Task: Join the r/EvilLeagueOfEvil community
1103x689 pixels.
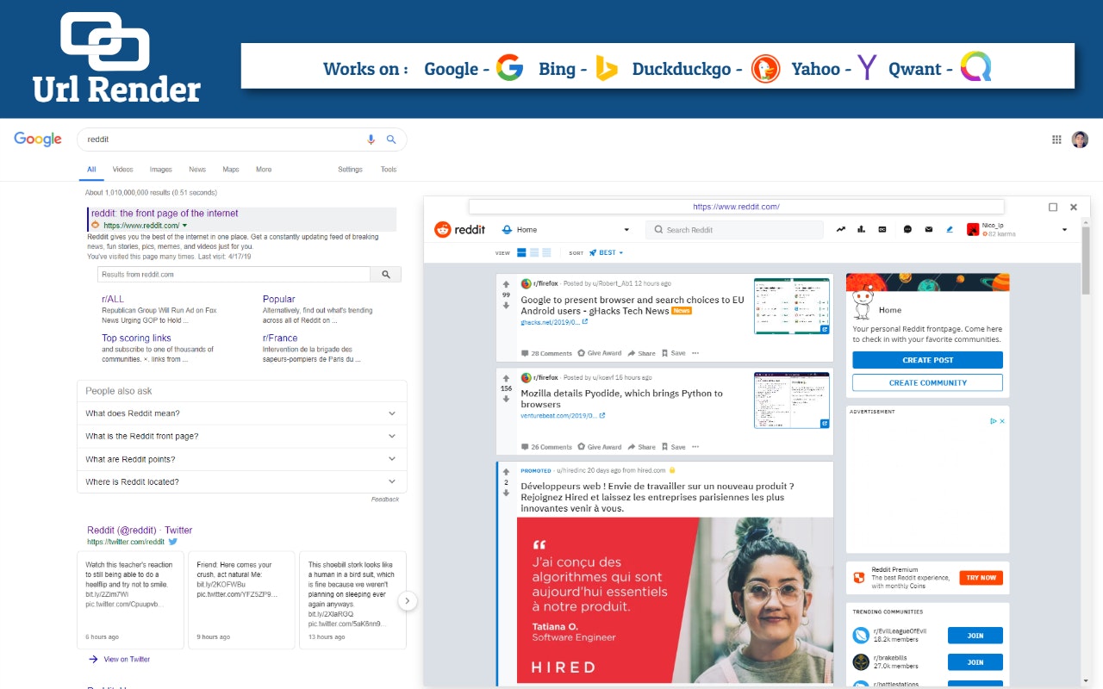Action: (975, 636)
